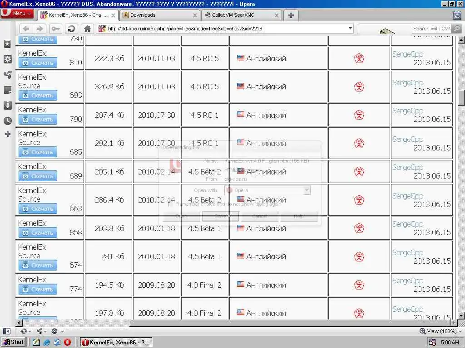Go to the home page
Image resolution: width=465 pixels, height=348 pixels.
(x=87, y=29)
